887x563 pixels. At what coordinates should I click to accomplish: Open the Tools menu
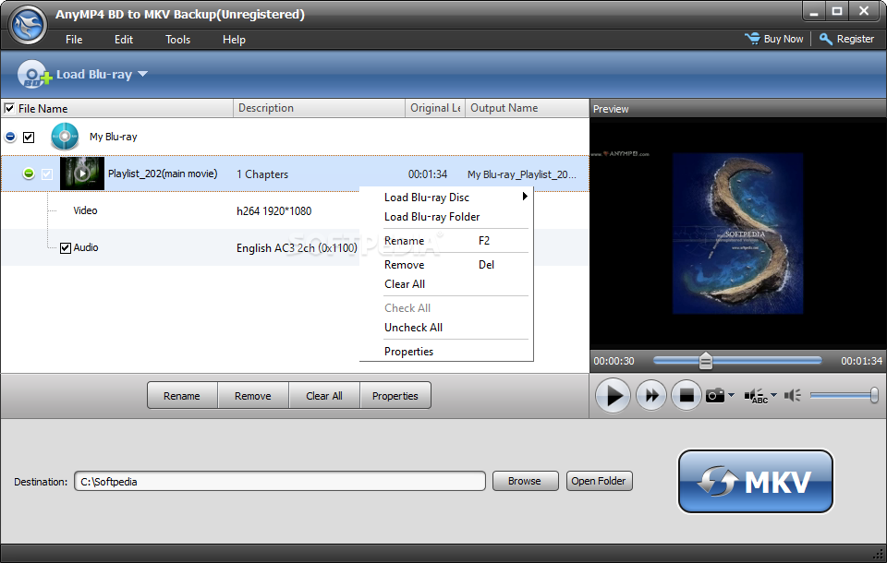pyautogui.click(x=177, y=40)
